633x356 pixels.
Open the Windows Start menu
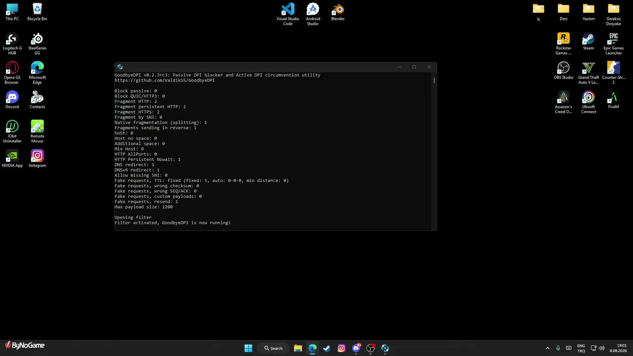click(x=248, y=348)
